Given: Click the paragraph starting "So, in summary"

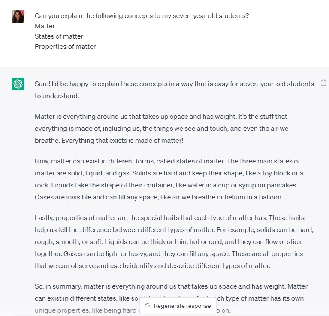Looking at the screenshot, I should [171, 298].
